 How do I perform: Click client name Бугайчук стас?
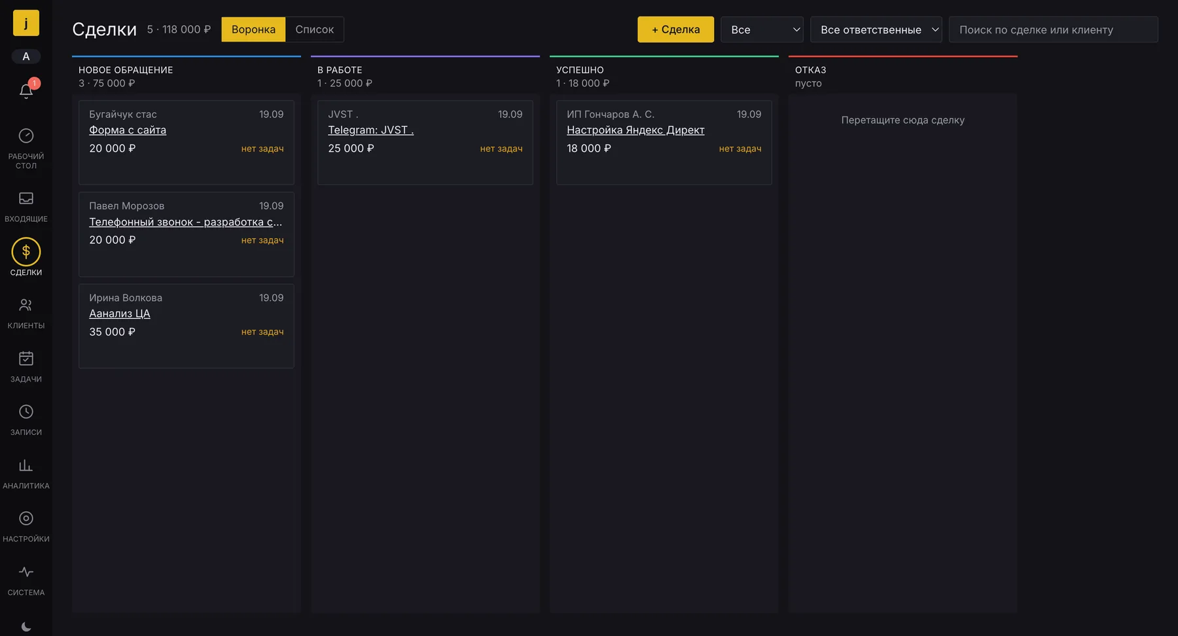click(123, 115)
